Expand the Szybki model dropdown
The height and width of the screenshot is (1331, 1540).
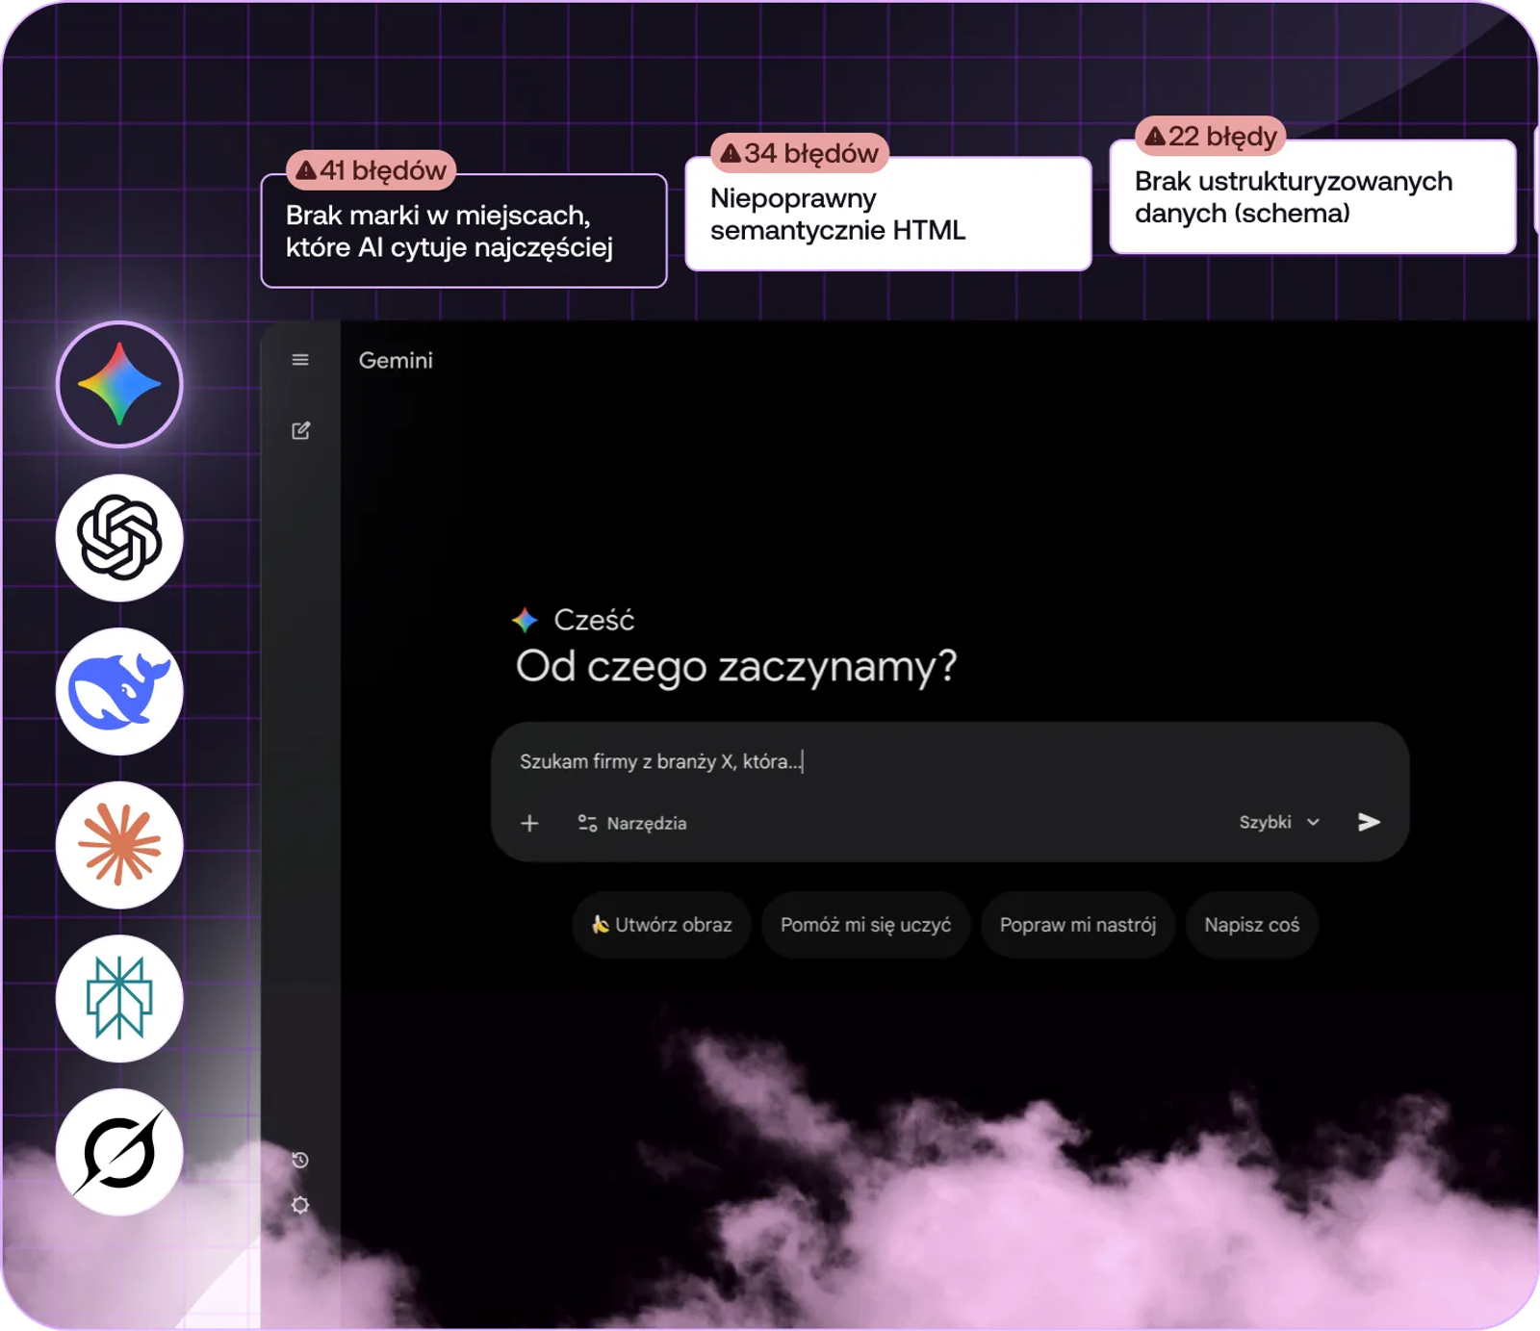pyautogui.click(x=1279, y=822)
